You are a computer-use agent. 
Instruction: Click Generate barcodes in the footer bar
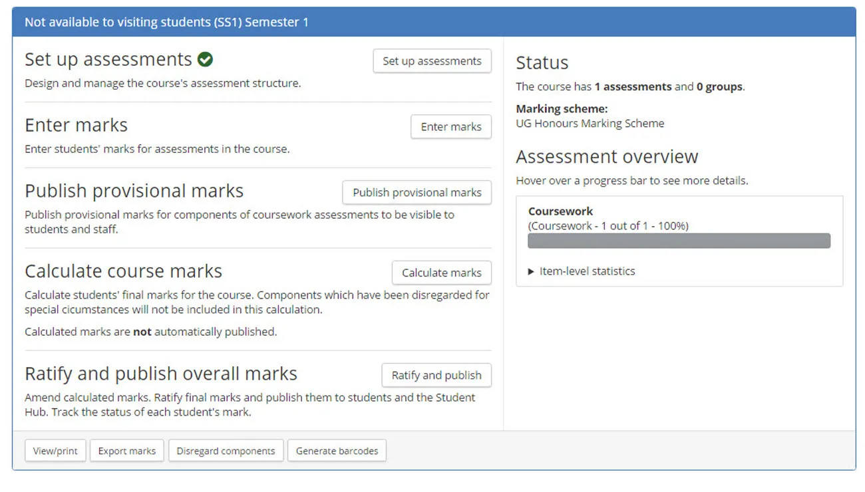coord(337,450)
